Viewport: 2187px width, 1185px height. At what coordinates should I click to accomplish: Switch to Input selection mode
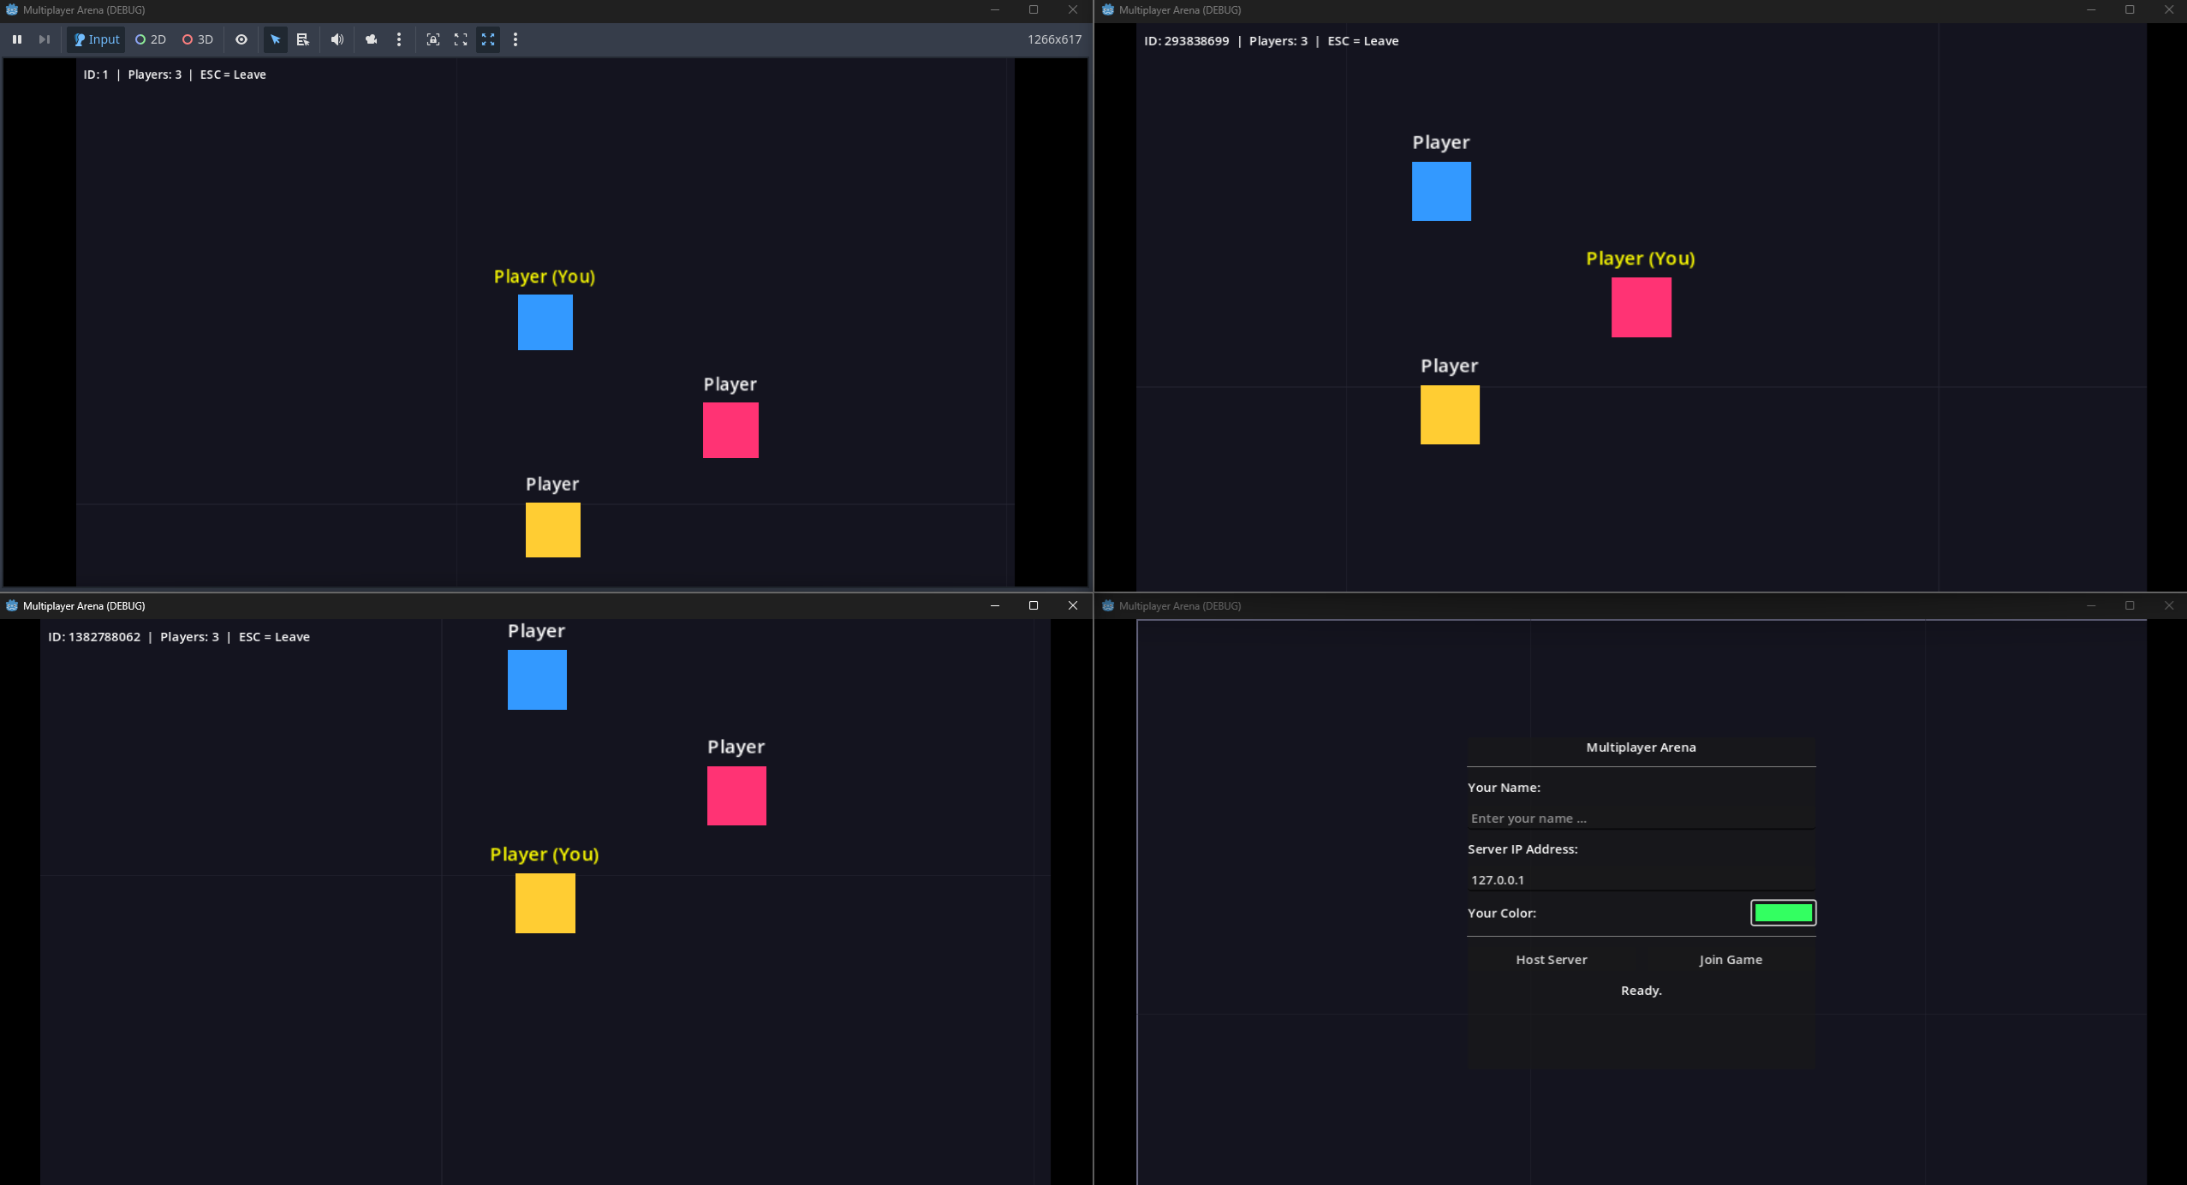coord(96,39)
